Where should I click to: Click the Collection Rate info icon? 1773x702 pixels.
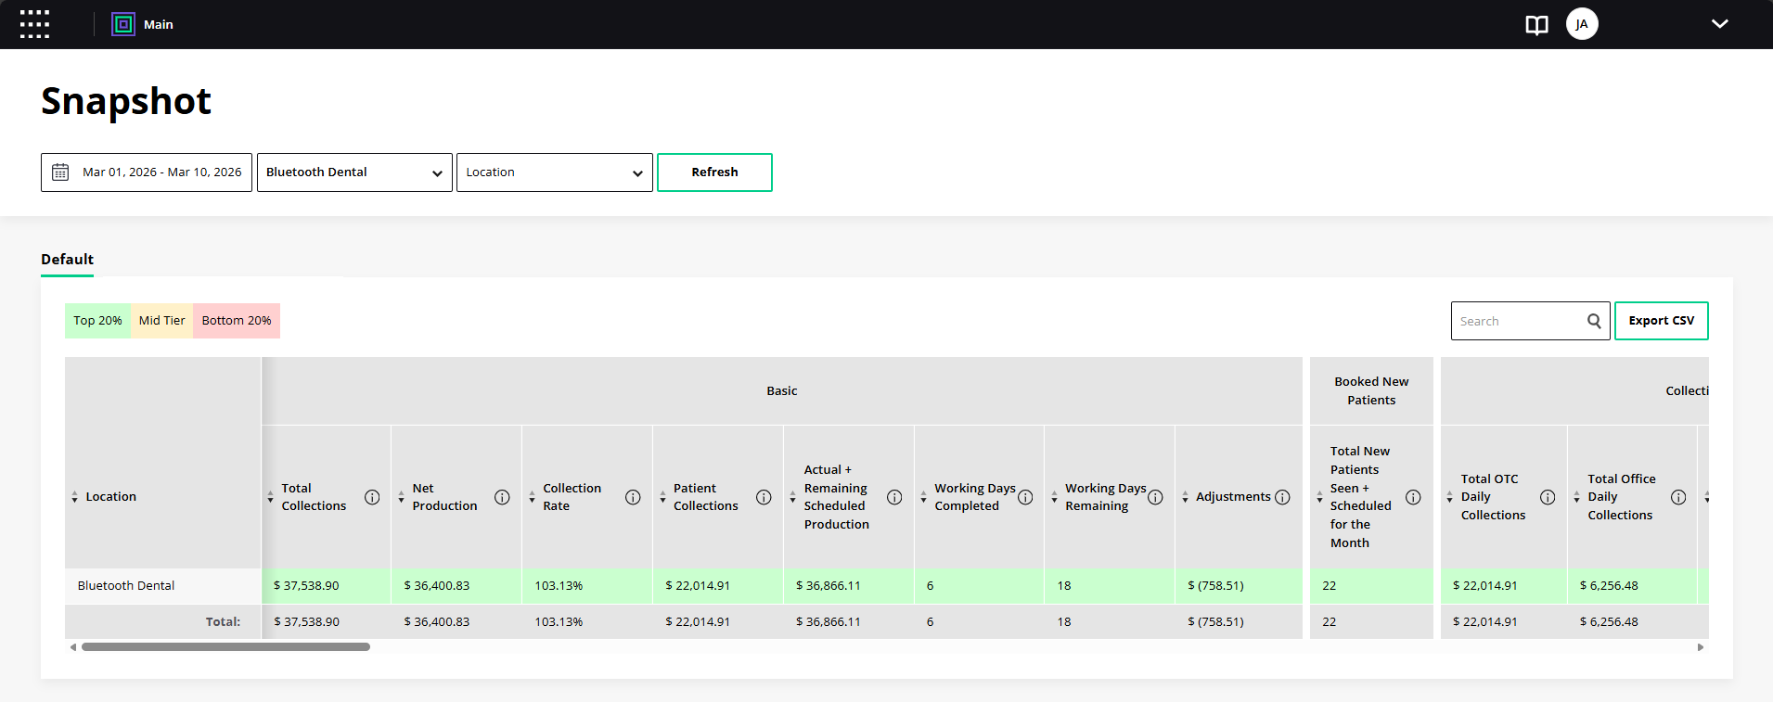point(633,497)
